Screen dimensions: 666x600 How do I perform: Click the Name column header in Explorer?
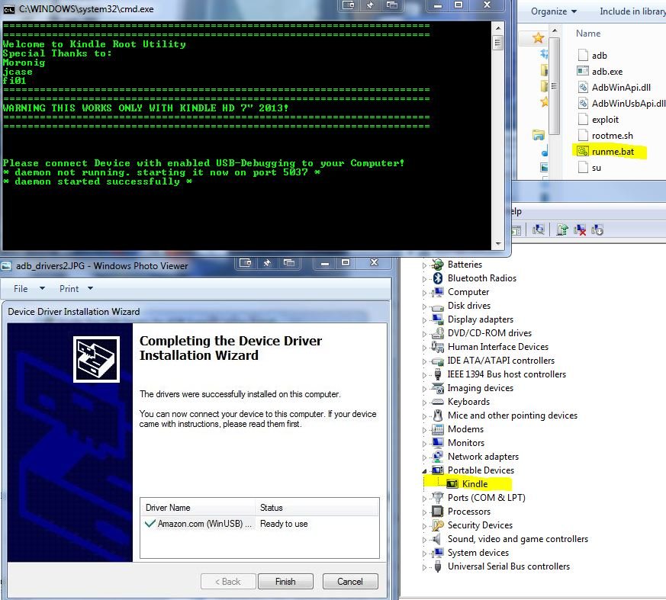pos(588,34)
